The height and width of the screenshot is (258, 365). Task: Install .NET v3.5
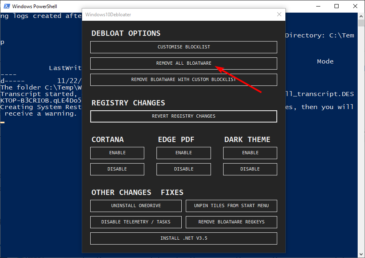184,238
